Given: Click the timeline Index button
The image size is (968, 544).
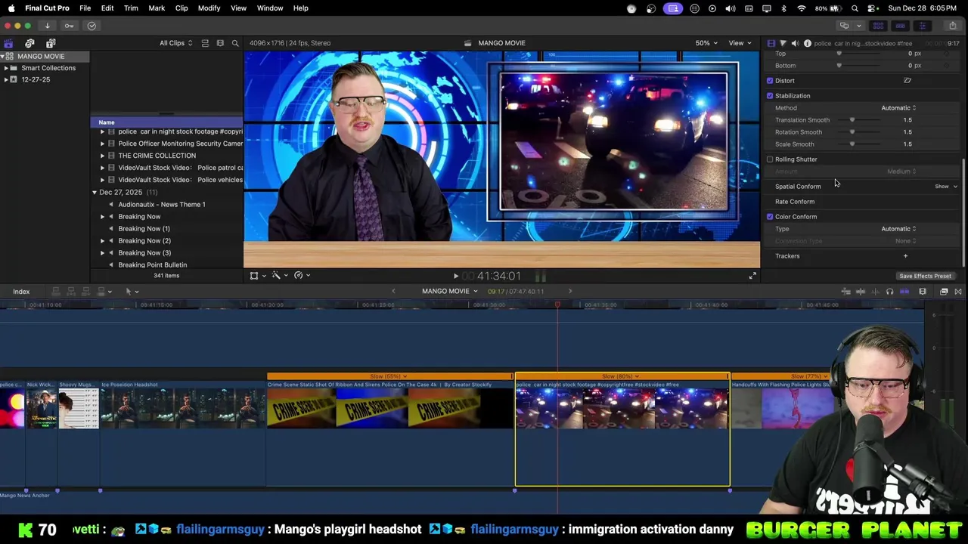Looking at the screenshot, I should (x=21, y=292).
